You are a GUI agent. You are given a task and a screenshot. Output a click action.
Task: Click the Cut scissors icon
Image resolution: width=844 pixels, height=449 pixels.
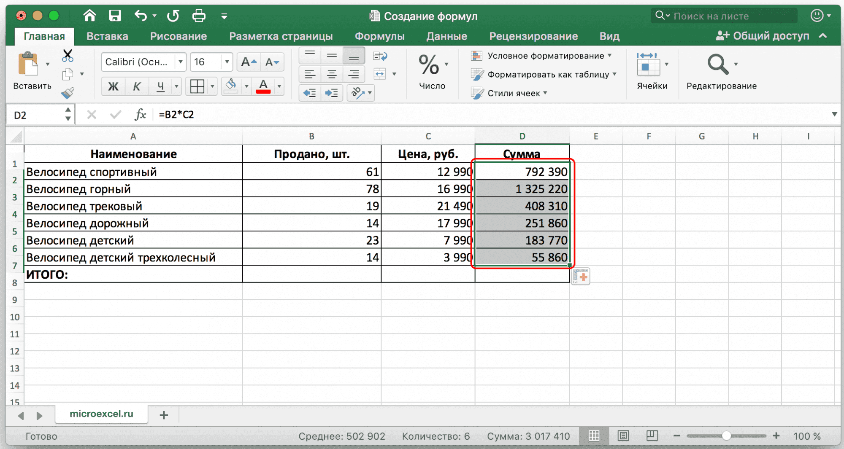(x=68, y=56)
